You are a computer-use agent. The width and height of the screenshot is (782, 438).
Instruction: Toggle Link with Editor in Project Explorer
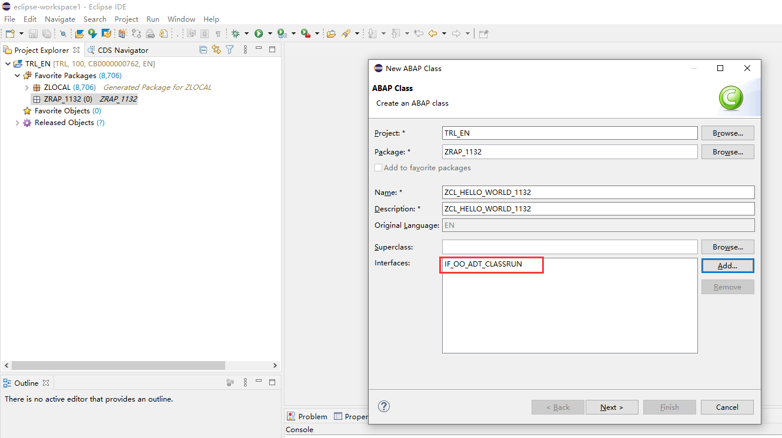(216, 49)
